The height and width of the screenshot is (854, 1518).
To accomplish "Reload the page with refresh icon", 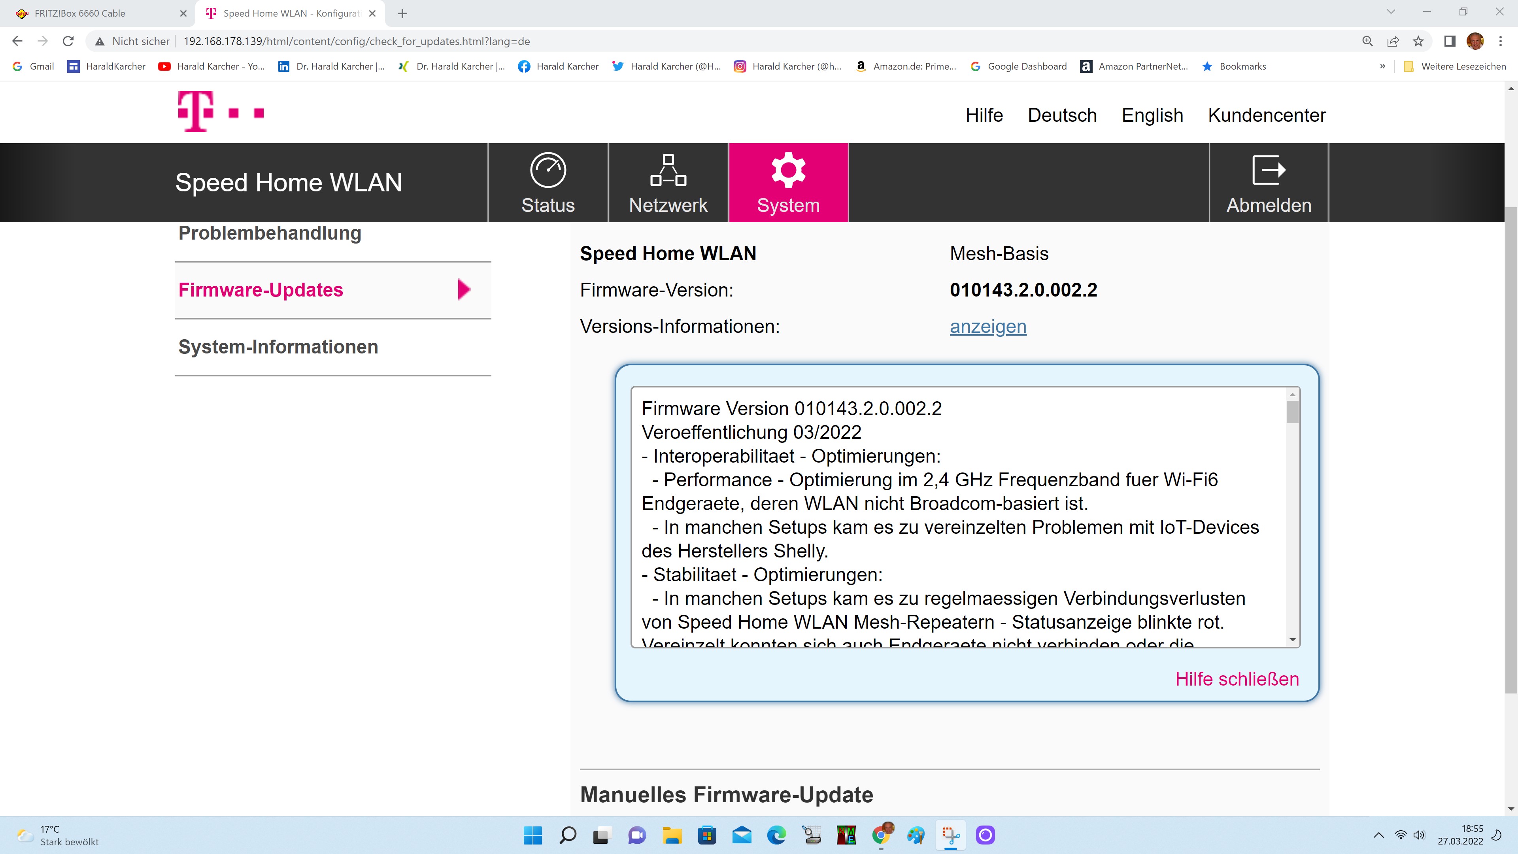I will pyautogui.click(x=68, y=41).
